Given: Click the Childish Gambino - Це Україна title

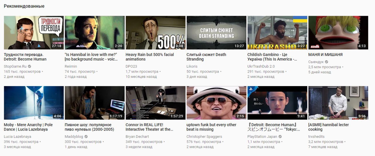Looking at the screenshot, I should pos(272,57).
